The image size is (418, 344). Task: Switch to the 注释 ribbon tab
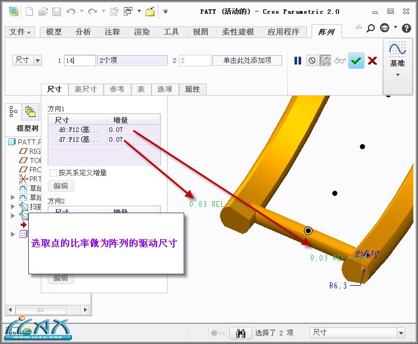112,32
